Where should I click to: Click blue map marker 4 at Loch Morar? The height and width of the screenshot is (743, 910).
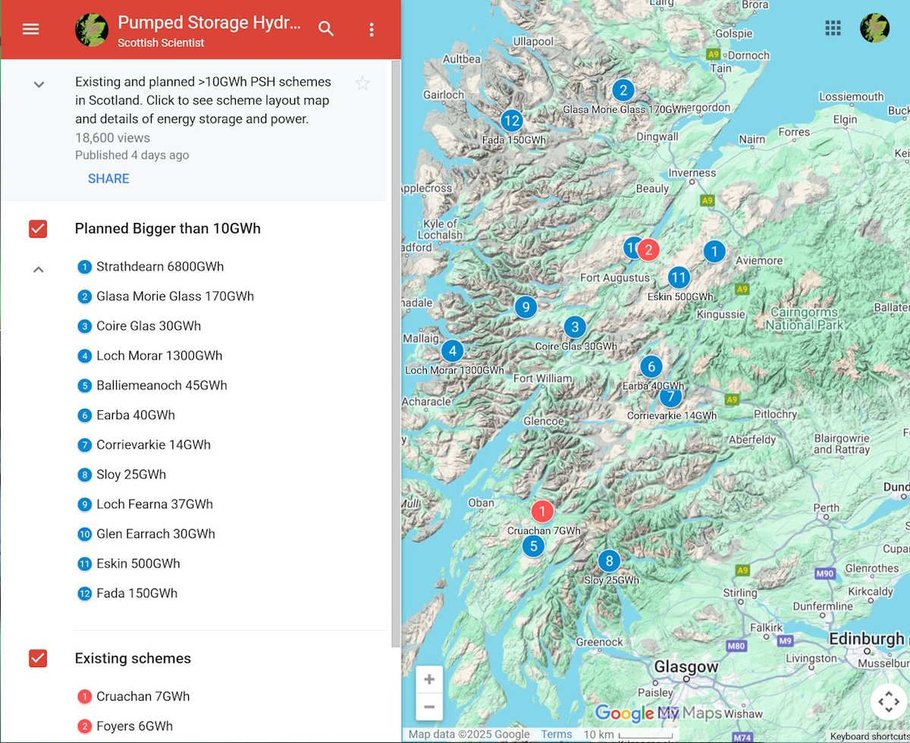(x=452, y=351)
